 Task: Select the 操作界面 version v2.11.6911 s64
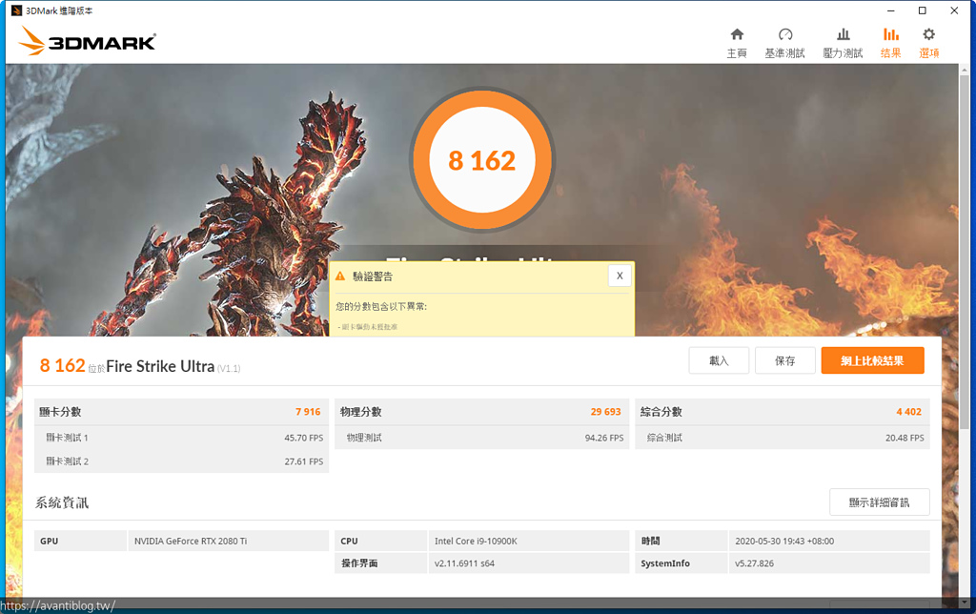tap(464, 563)
